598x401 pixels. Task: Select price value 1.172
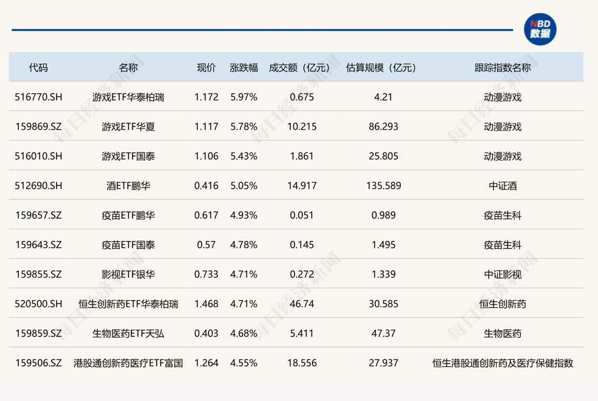pyautogui.click(x=206, y=97)
